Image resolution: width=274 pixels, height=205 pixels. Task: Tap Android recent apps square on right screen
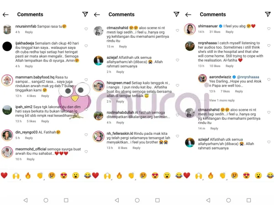[249, 200]
